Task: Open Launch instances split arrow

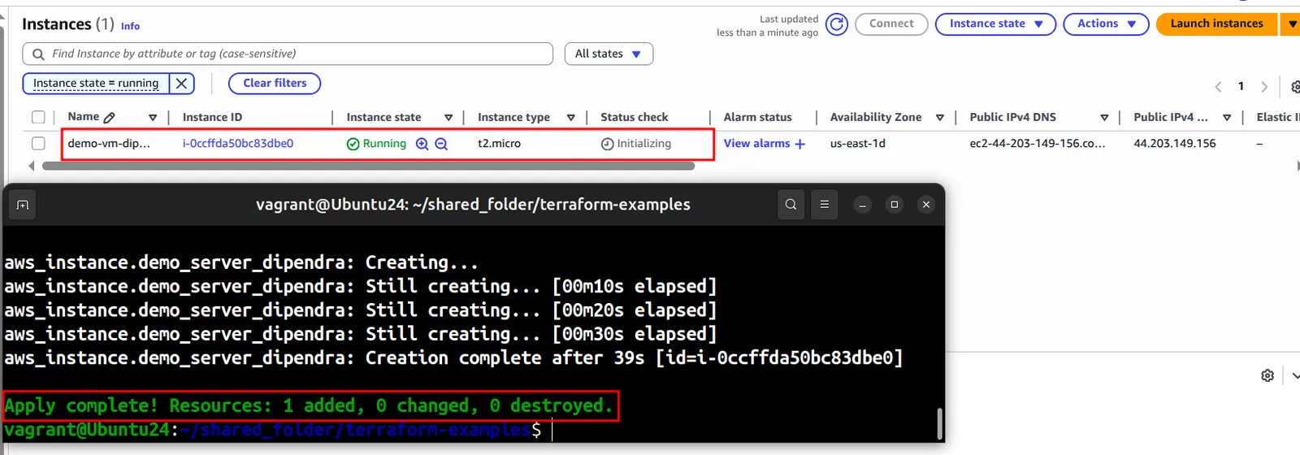Action: tap(1291, 24)
